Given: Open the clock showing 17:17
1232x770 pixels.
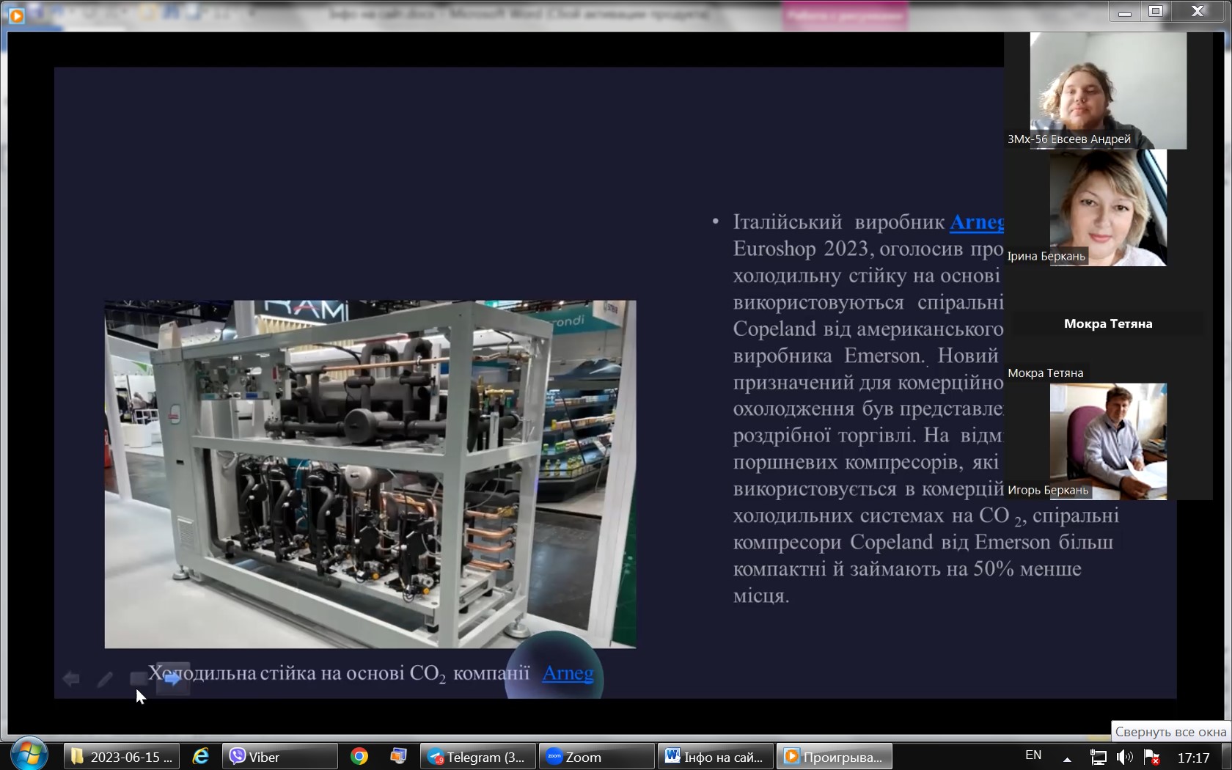Looking at the screenshot, I should (x=1193, y=758).
